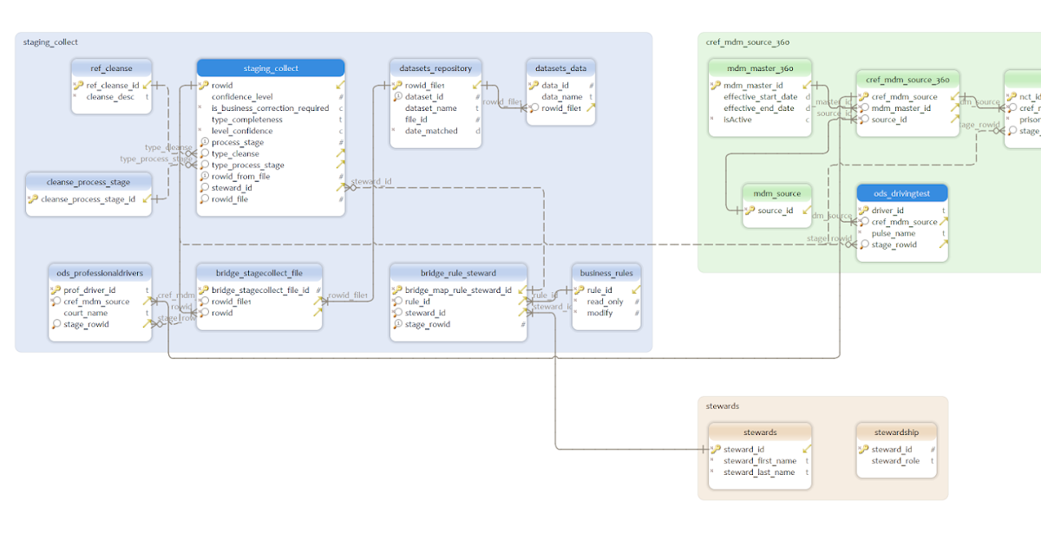The height and width of the screenshot is (546, 1041).
Task: Click the primary key icon beside rowid in staging_collect
Action: [x=205, y=85]
